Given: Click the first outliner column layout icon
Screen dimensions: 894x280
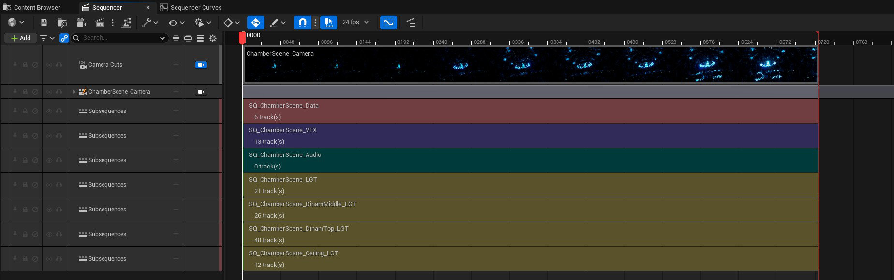Looking at the screenshot, I should point(176,38).
